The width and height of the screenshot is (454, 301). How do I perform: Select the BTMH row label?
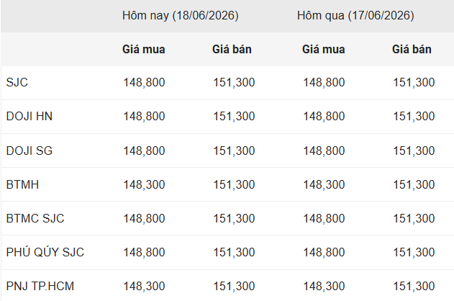coord(22,184)
